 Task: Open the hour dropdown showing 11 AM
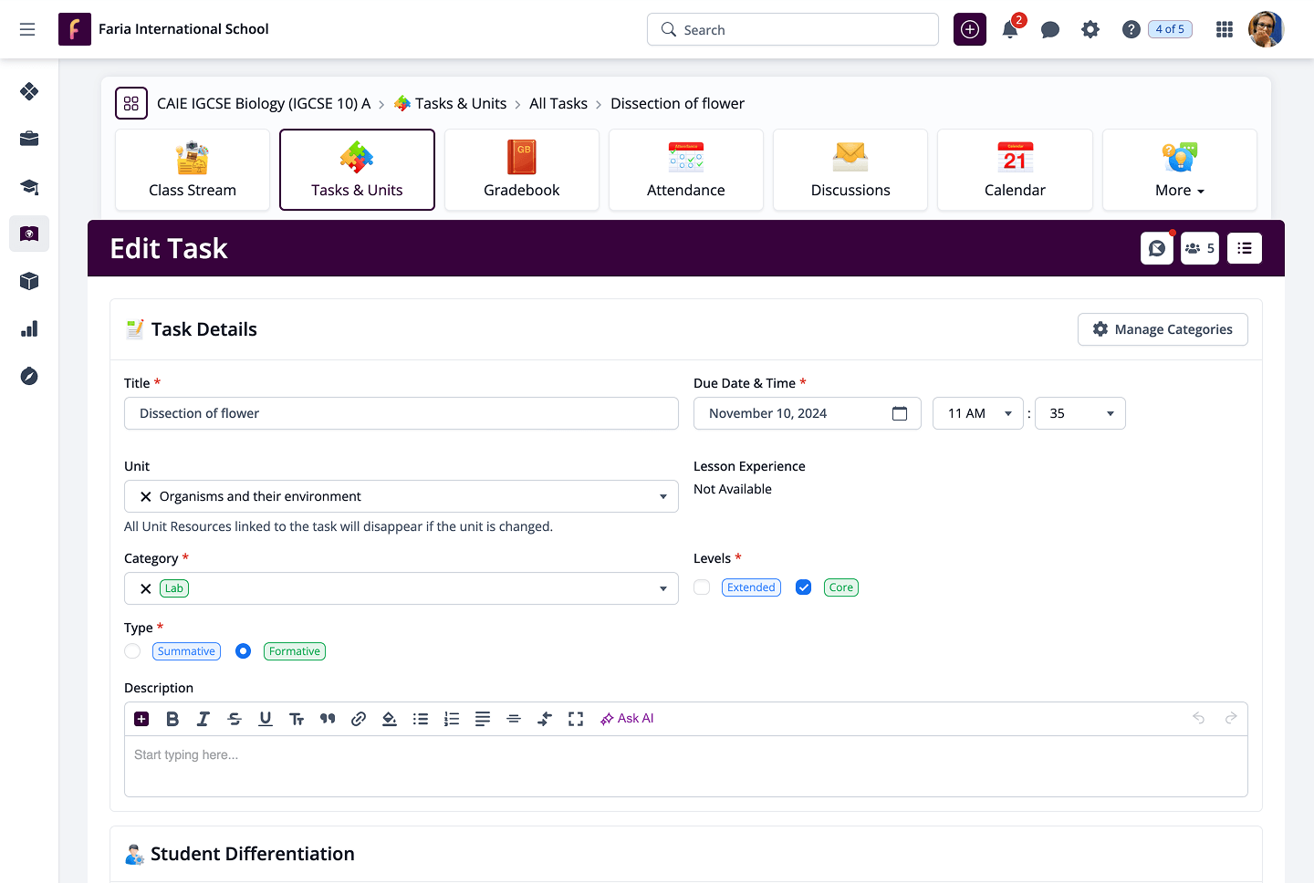point(977,413)
